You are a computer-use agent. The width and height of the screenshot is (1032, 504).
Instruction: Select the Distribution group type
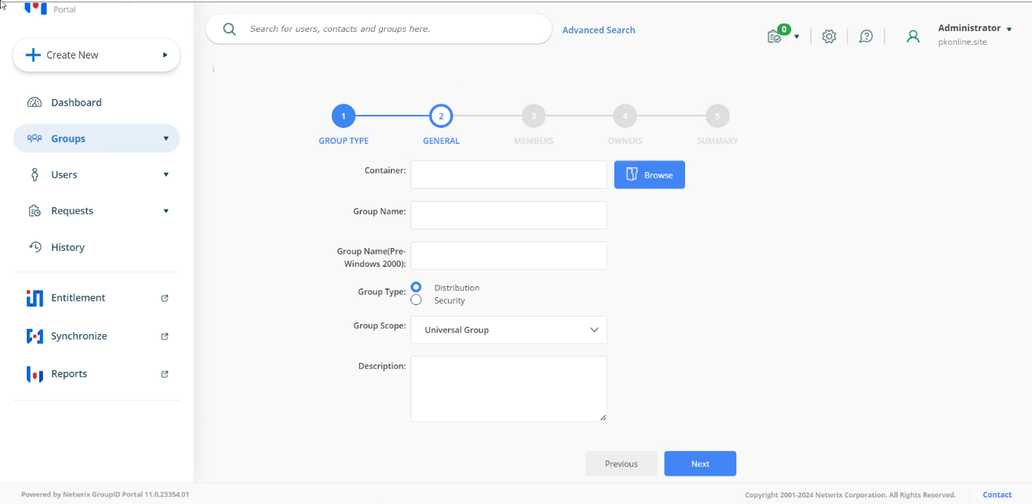(x=416, y=287)
